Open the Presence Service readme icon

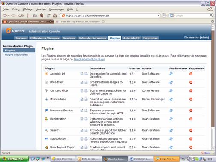[x=82, y=111]
